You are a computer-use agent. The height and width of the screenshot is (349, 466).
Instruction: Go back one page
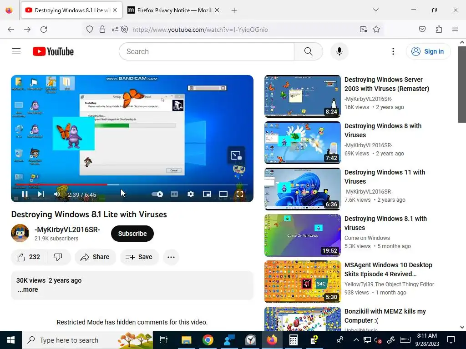[11, 30]
